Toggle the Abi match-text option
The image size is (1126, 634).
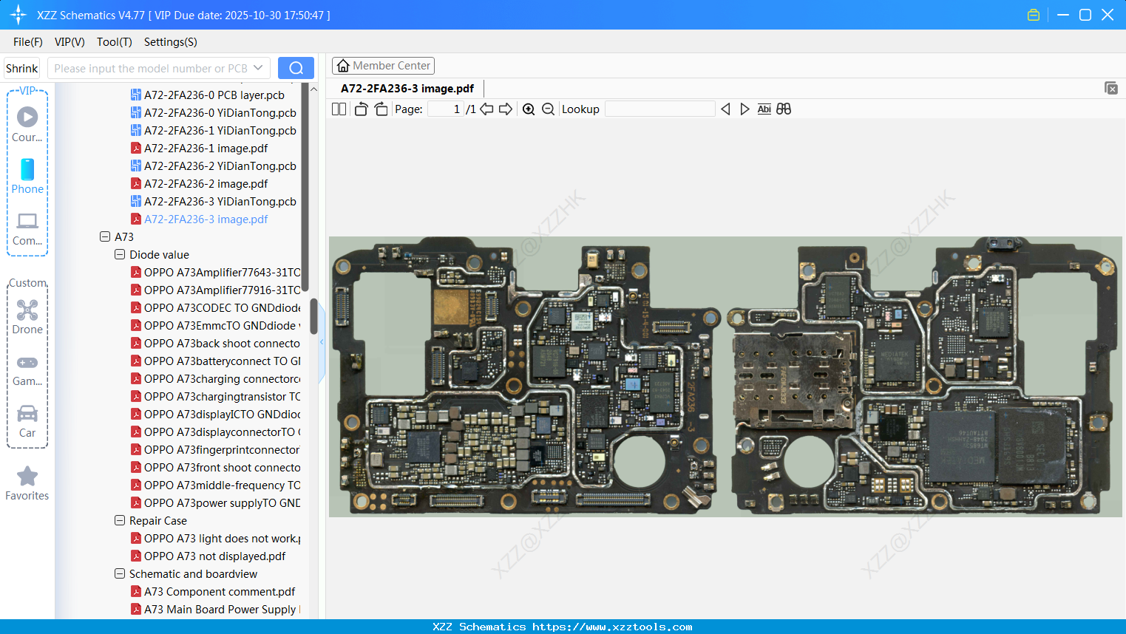(764, 109)
